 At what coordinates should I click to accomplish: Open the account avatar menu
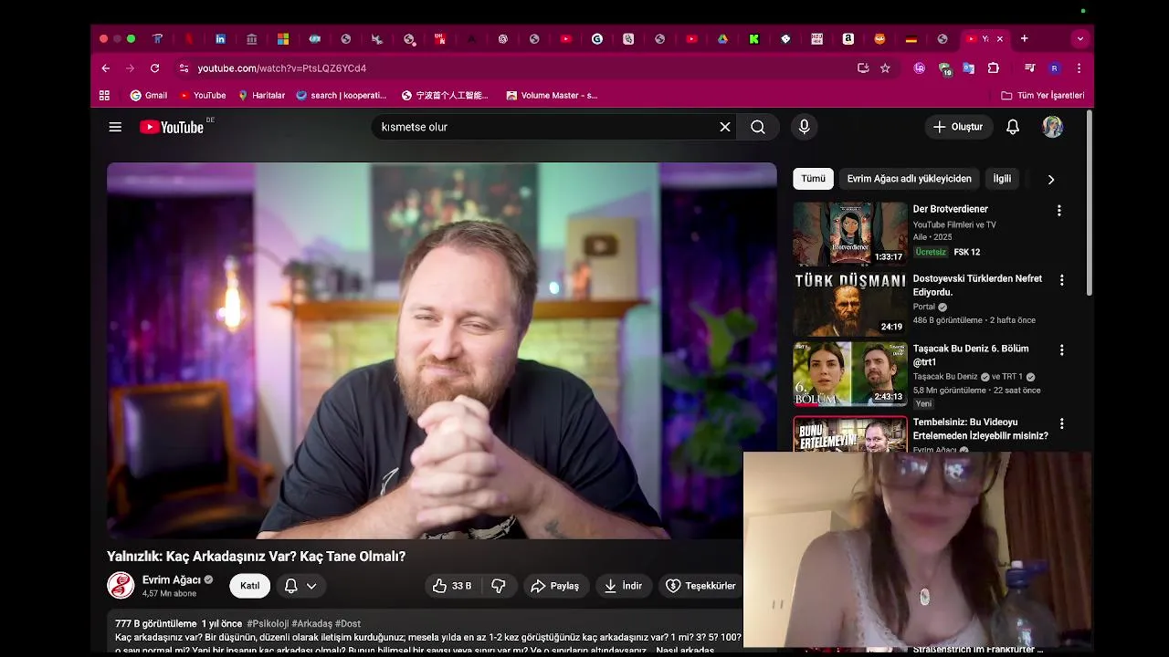1052,127
